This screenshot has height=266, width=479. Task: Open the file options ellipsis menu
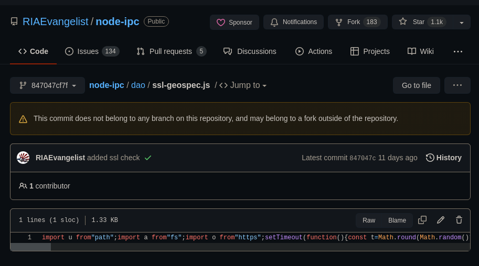coord(457,85)
